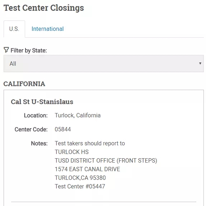This screenshot has height=206, width=206.
Task: Click the Test Center #05447 text
Action: (x=80, y=186)
